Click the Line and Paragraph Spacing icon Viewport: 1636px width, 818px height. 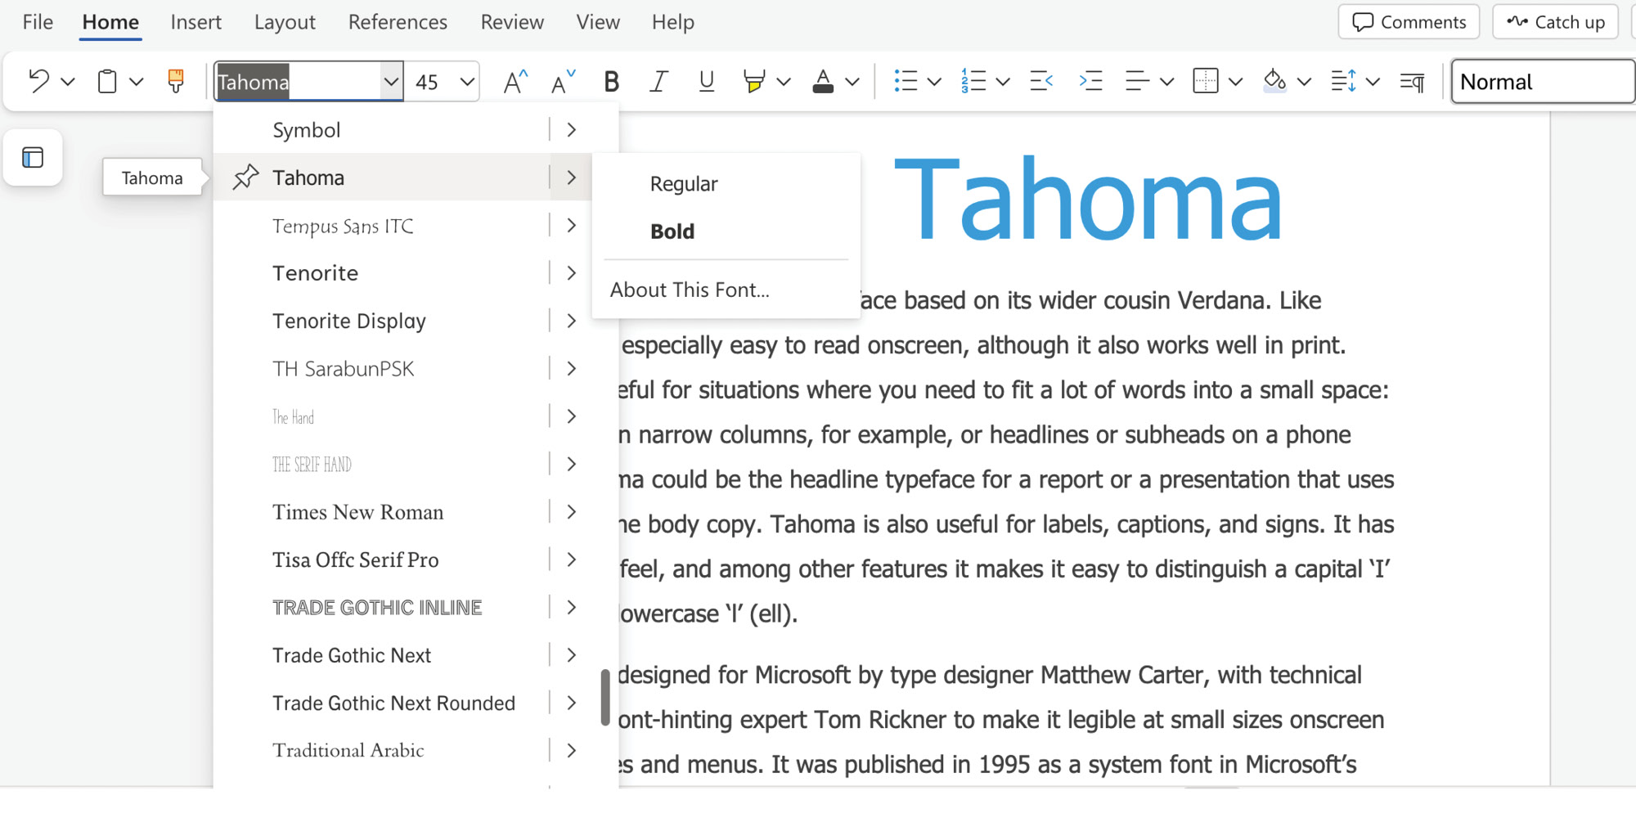[x=1344, y=81]
